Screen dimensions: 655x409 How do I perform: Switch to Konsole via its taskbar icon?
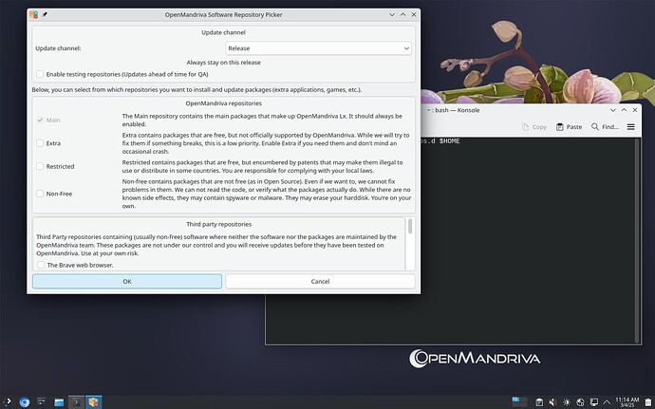77,401
